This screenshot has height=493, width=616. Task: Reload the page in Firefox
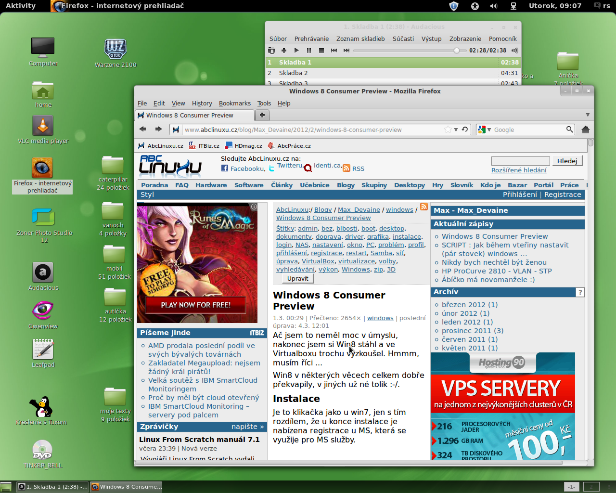point(465,130)
